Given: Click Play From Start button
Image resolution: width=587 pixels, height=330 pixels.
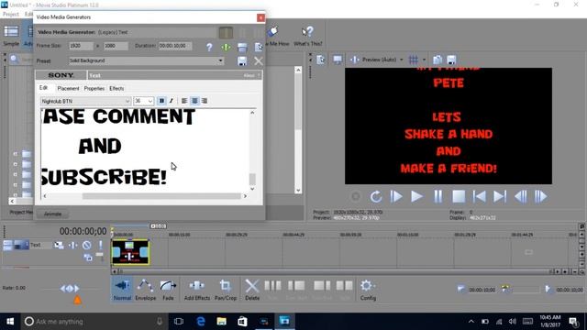Looking at the screenshot, I should click(x=396, y=196).
